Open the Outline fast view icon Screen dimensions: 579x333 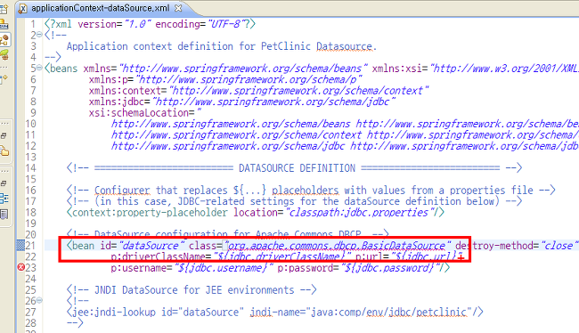pos(4,199)
